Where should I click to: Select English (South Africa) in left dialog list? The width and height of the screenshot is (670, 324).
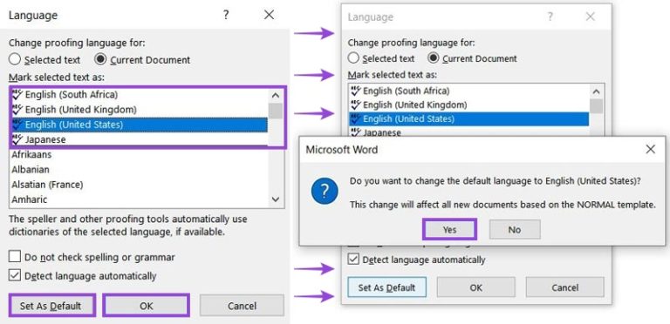[140, 95]
